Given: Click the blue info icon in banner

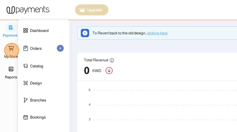Looking at the screenshot, I should pyautogui.click(x=85, y=33).
